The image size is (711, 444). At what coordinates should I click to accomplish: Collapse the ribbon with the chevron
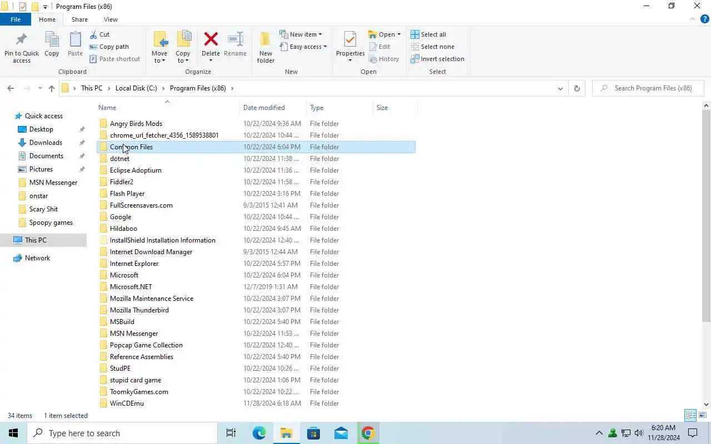pos(693,19)
